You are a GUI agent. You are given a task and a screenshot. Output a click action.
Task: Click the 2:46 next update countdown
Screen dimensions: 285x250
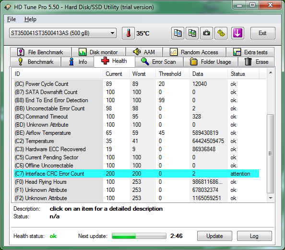click(x=176, y=236)
